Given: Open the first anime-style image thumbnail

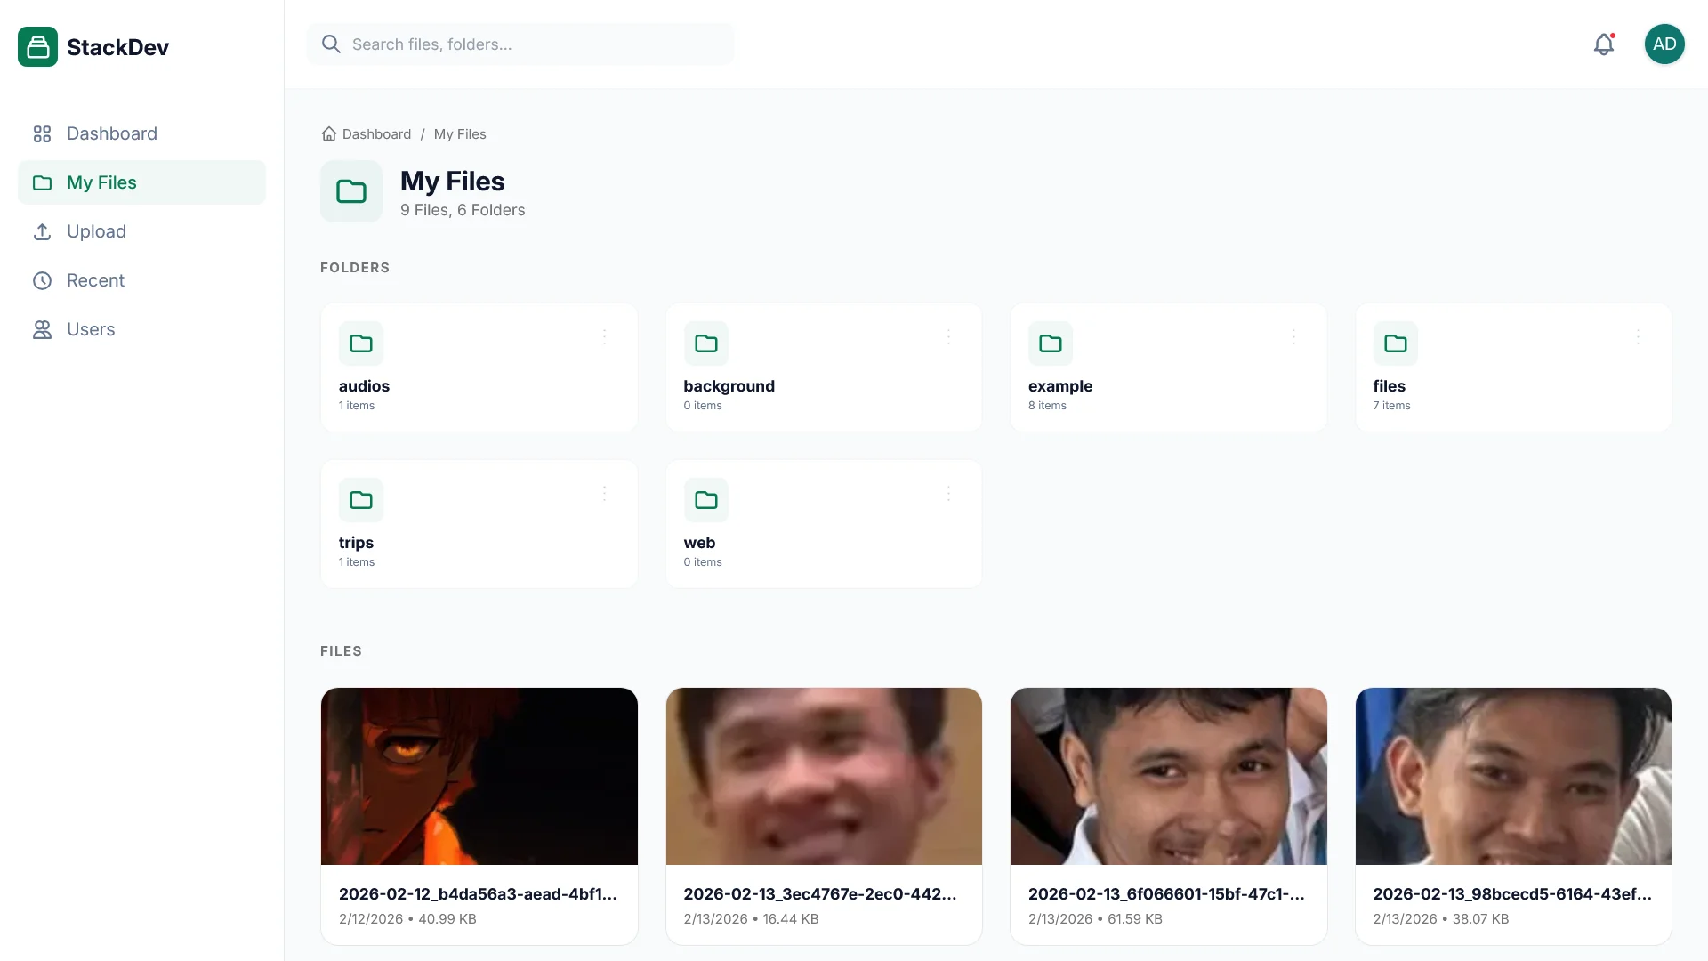Looking at the screenshot, I should pos(479,776).
